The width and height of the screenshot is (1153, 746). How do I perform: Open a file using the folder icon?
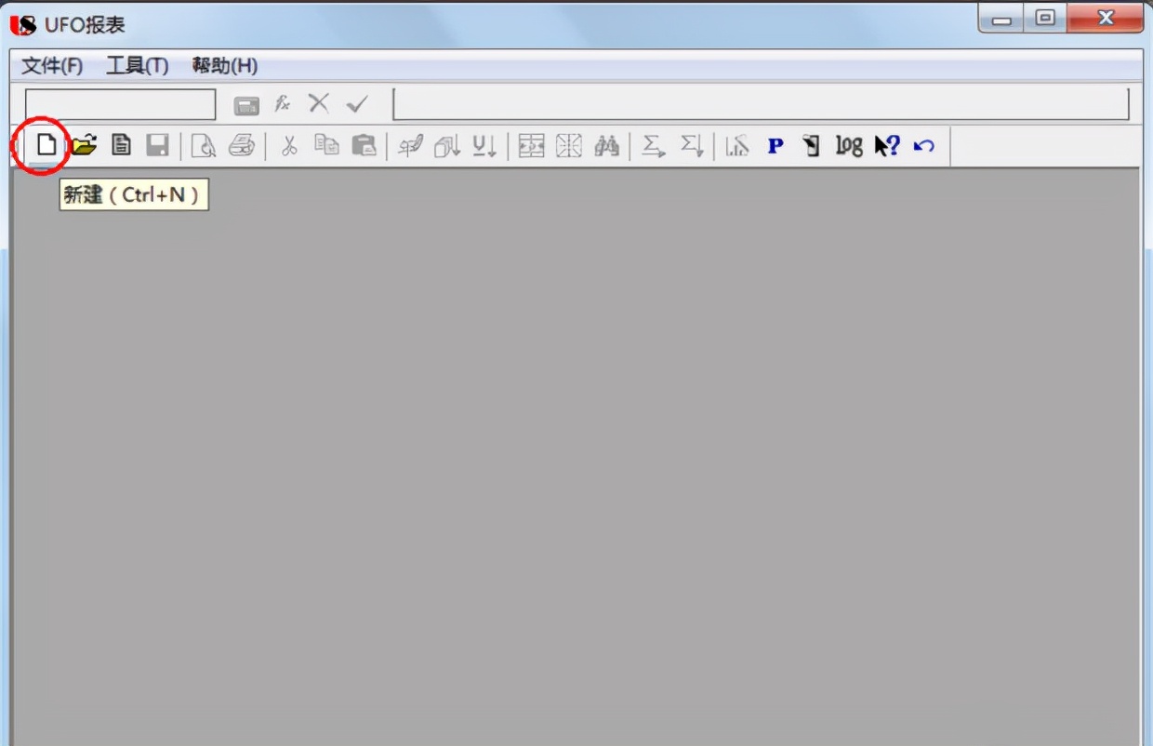85,145
